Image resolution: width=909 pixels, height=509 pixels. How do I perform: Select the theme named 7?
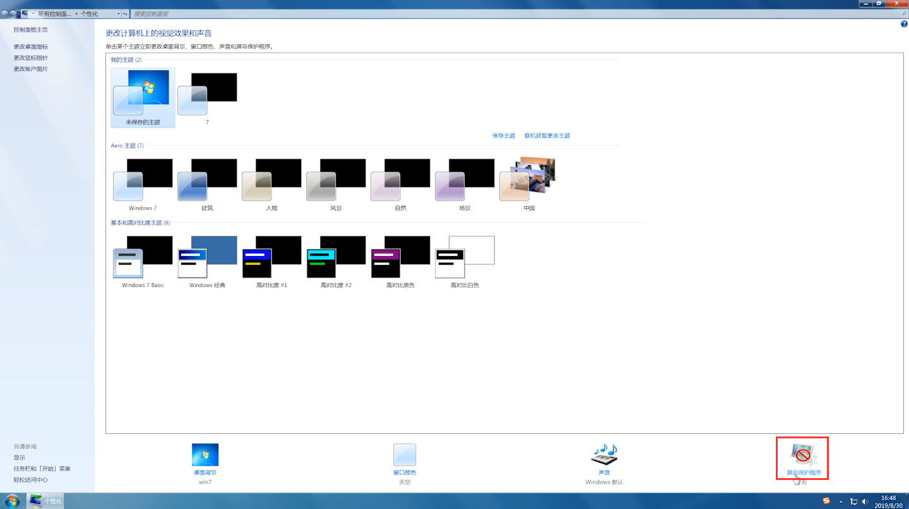(207, 98)
